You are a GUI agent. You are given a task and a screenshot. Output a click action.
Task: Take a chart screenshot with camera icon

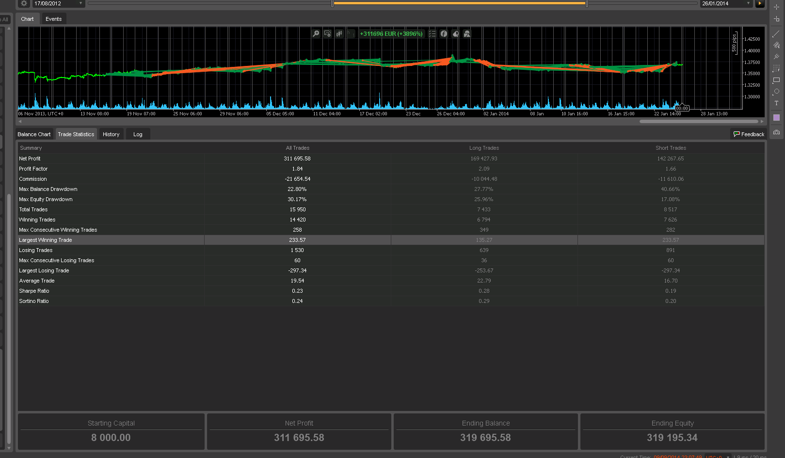coord(776,132)
